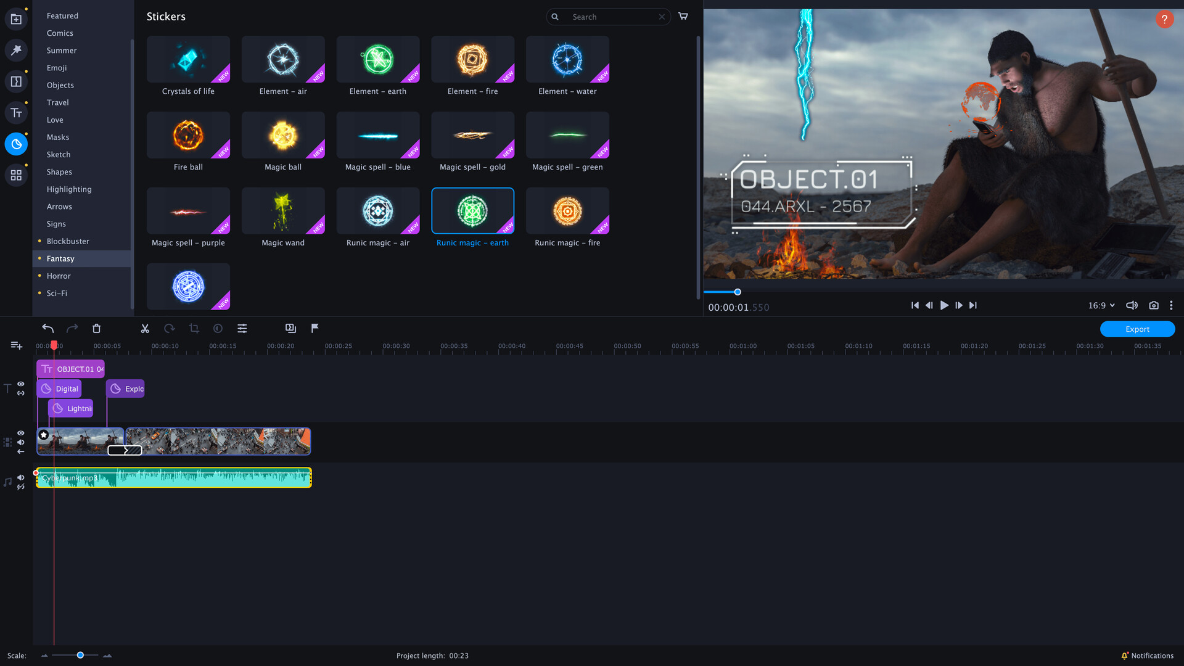This screenshot has height=666, width=1184.
Task: Expand the Fantasy stickers category
Action: [x=60, y=258]
